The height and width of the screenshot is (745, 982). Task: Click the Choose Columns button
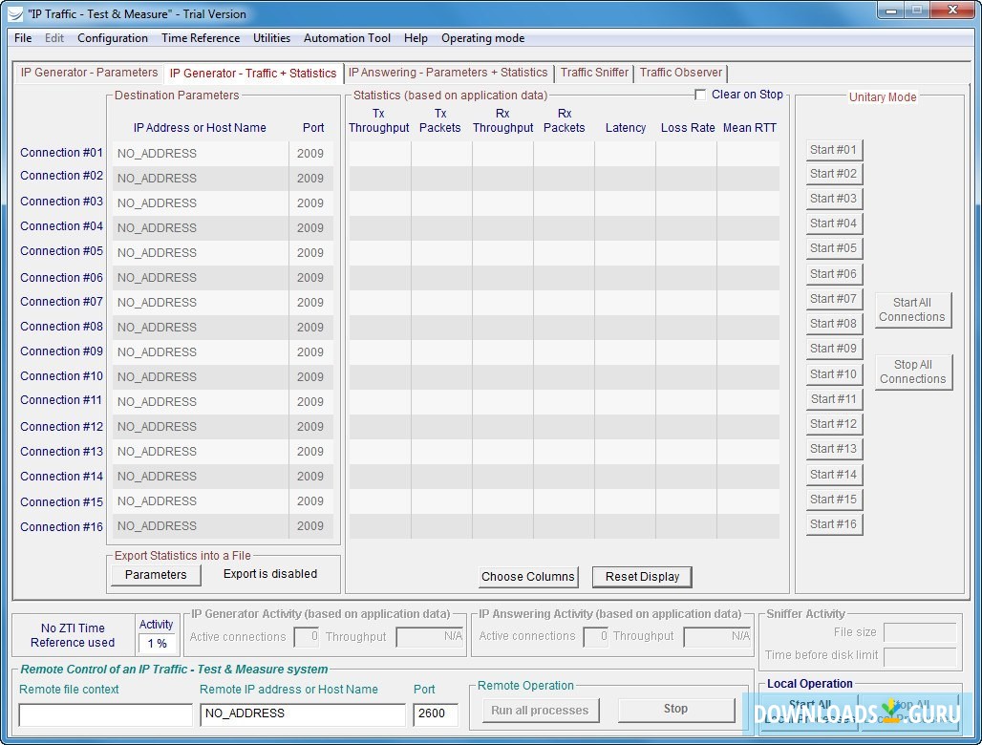pos(528,577)
